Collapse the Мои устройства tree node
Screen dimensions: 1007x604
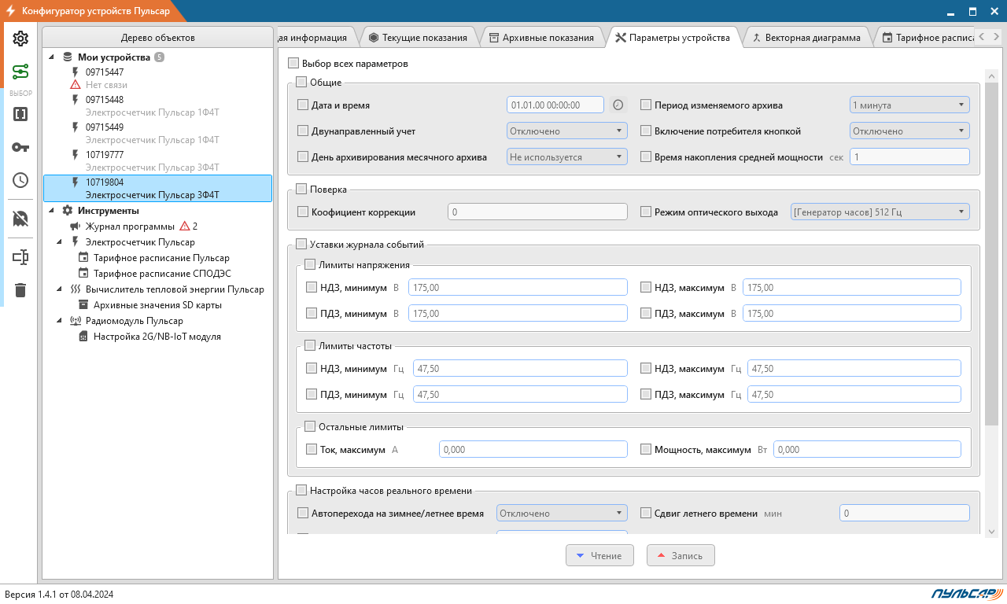tap(52, 57)
